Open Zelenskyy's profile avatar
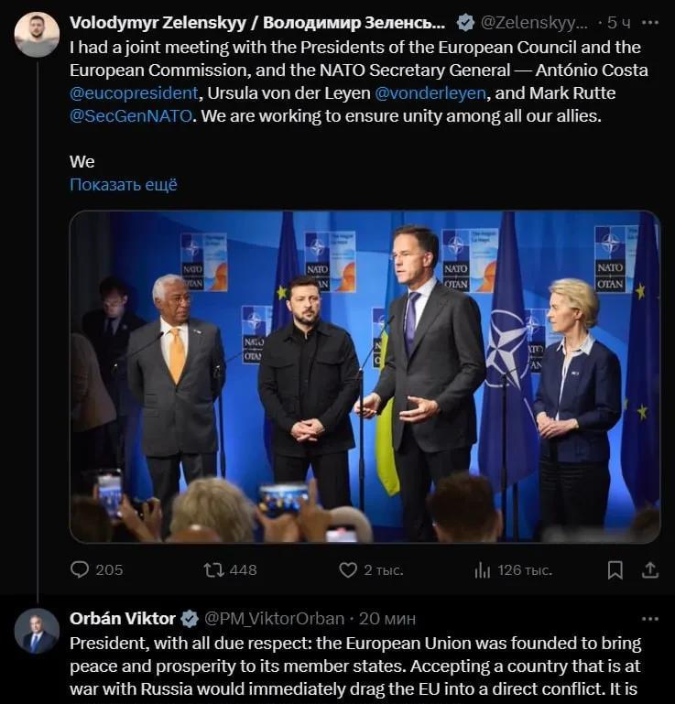This screenshot has width=675, height=704. click(x=37, y=35)
